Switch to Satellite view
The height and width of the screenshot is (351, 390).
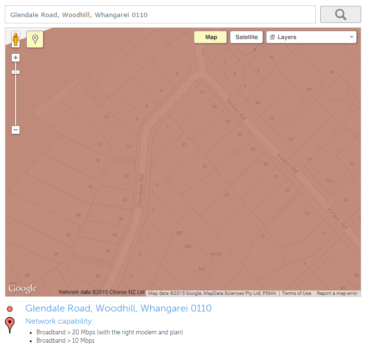click(x=246, y=37)
